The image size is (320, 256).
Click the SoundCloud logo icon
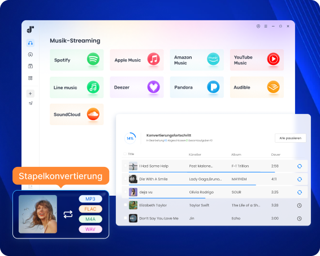93,114
